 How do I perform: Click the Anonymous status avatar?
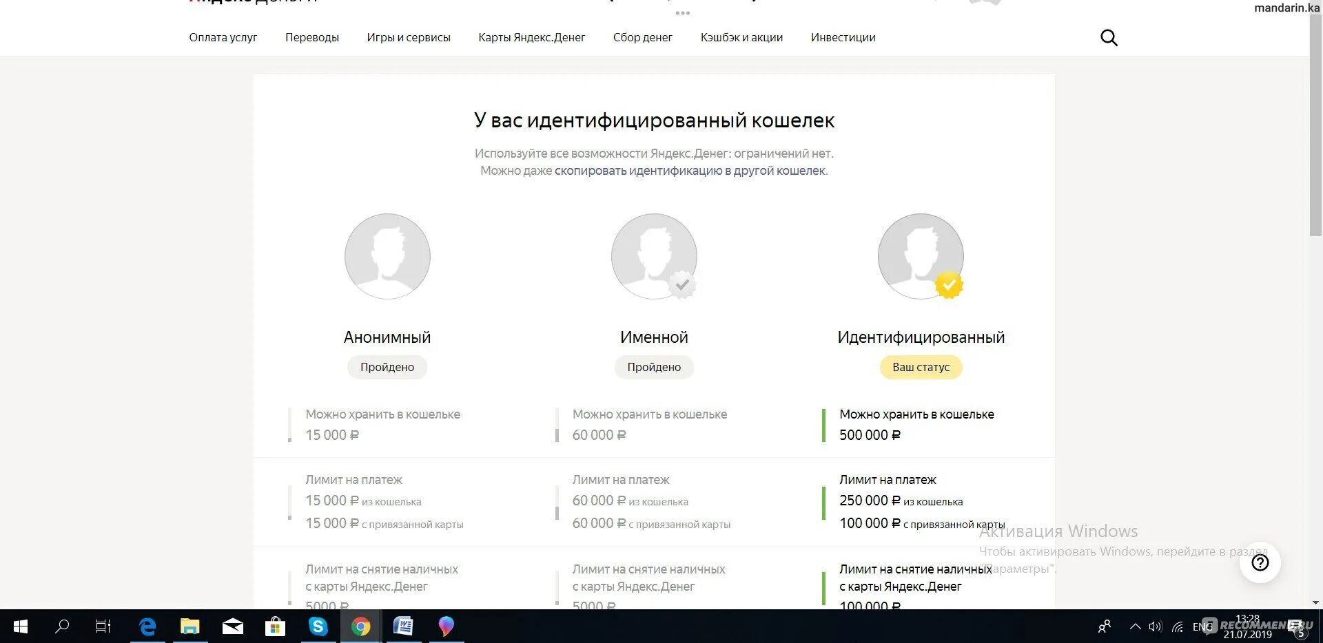point(387,256)
